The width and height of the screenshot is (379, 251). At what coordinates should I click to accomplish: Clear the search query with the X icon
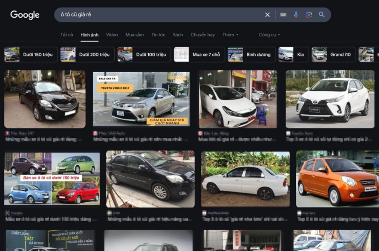click(x=267, y=15)
